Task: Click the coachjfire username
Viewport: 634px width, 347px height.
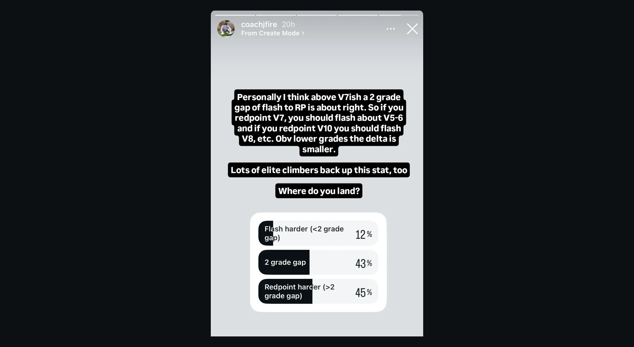Action: click(x=259, y=24)
